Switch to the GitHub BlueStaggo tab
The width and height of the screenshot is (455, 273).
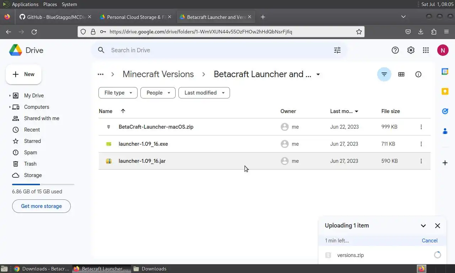[55, 17]
